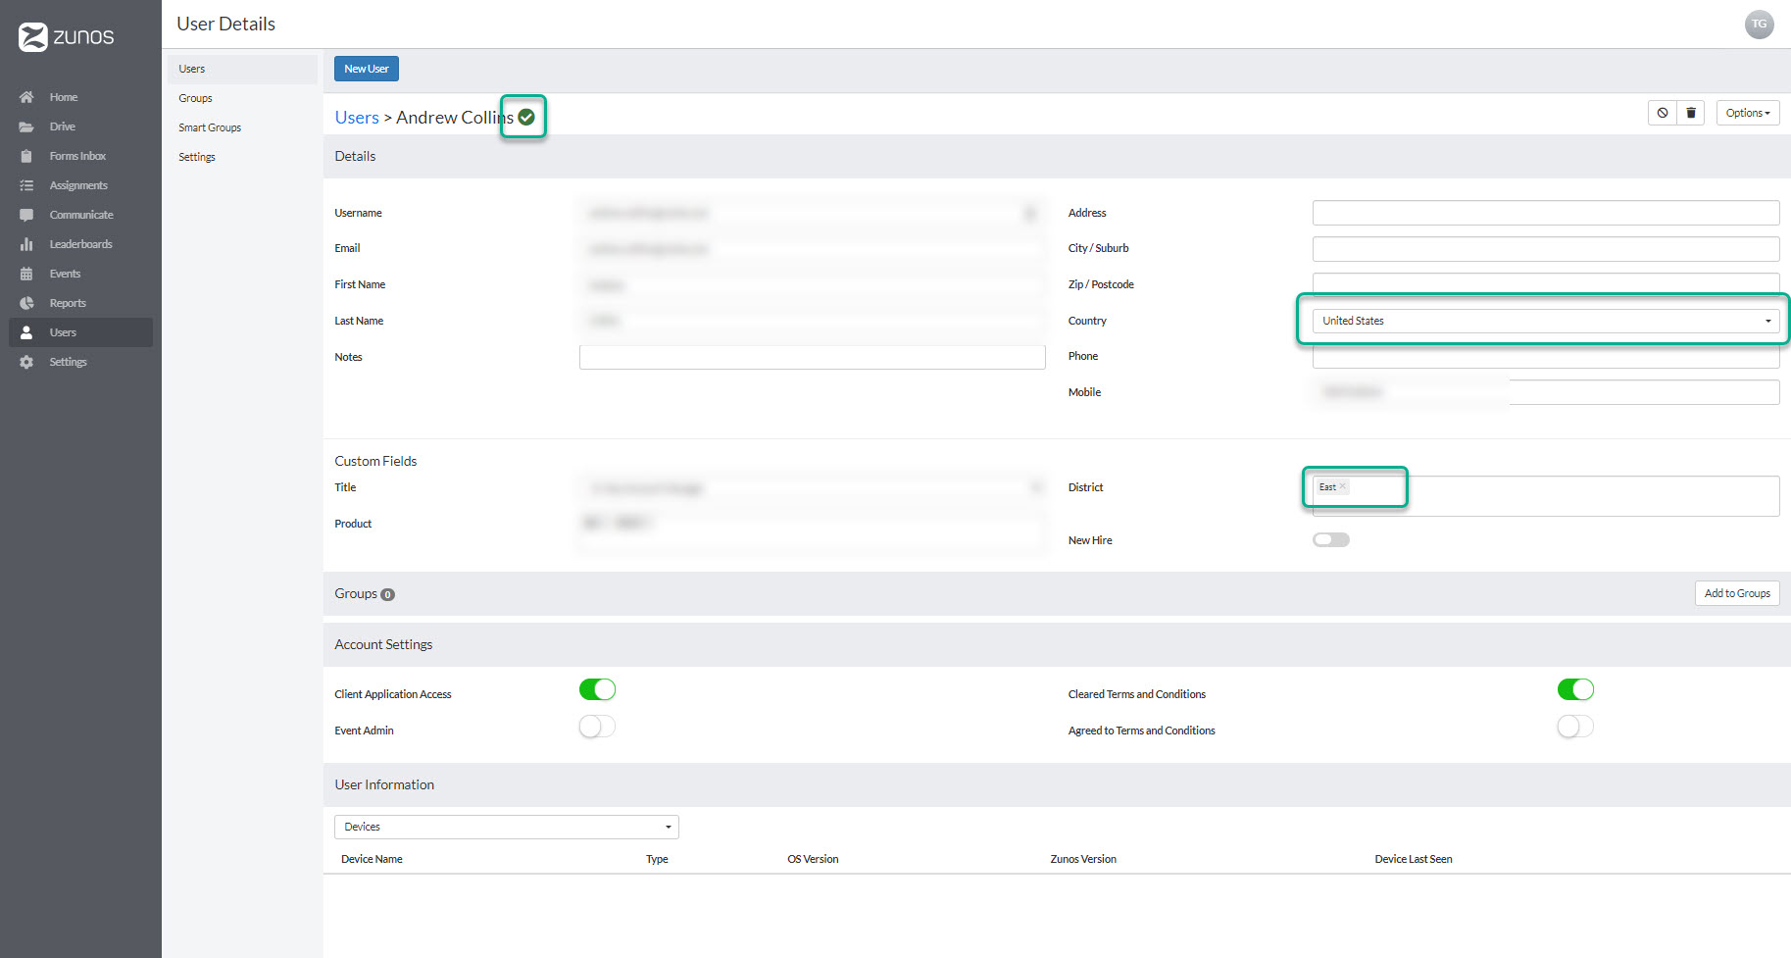
Task: Click the Users breadcrumb link
Action: coord(357,118)
